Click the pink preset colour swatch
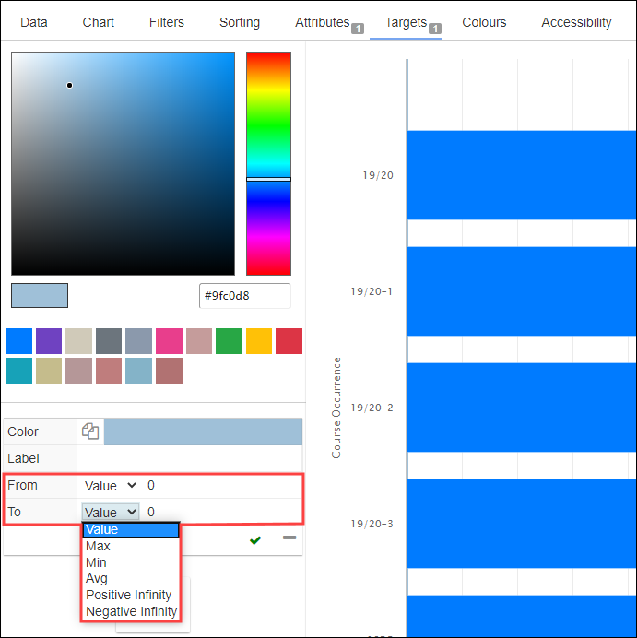The height and width of the screenshot is (638, 637). point(169,341)
